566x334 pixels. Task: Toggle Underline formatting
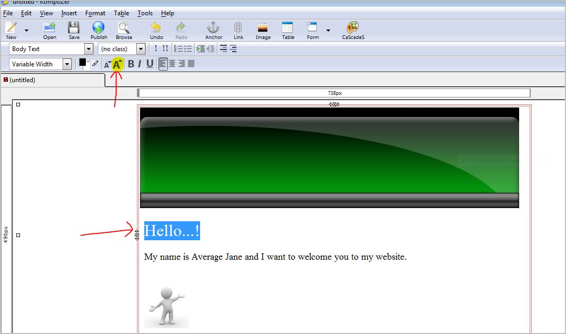click(x=150, y=64)
